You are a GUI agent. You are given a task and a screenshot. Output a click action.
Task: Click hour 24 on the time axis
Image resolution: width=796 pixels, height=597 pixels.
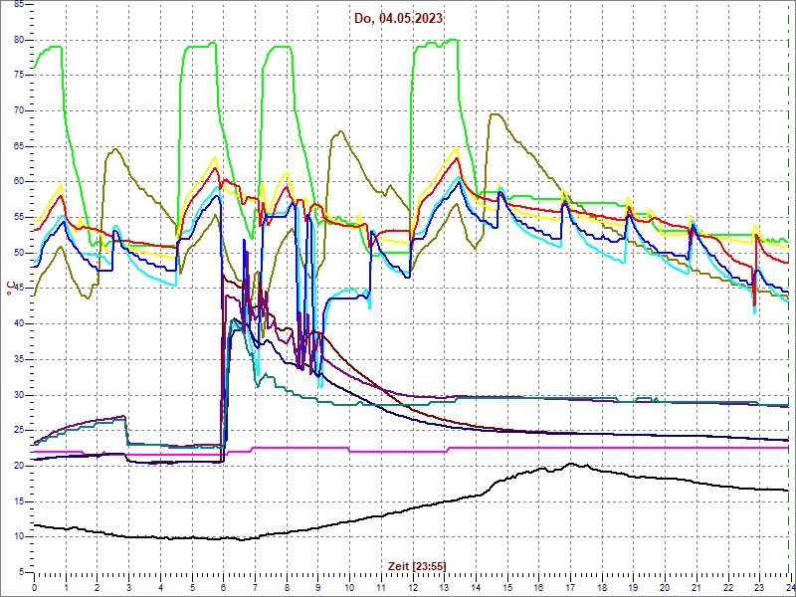pyautogui.click(x=789, y=587)
